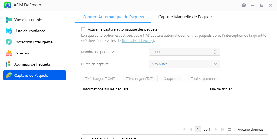Click the Vue d'ensemble sidebar icon
This screenshot has height=139, width=277.
tap(9, 20)
